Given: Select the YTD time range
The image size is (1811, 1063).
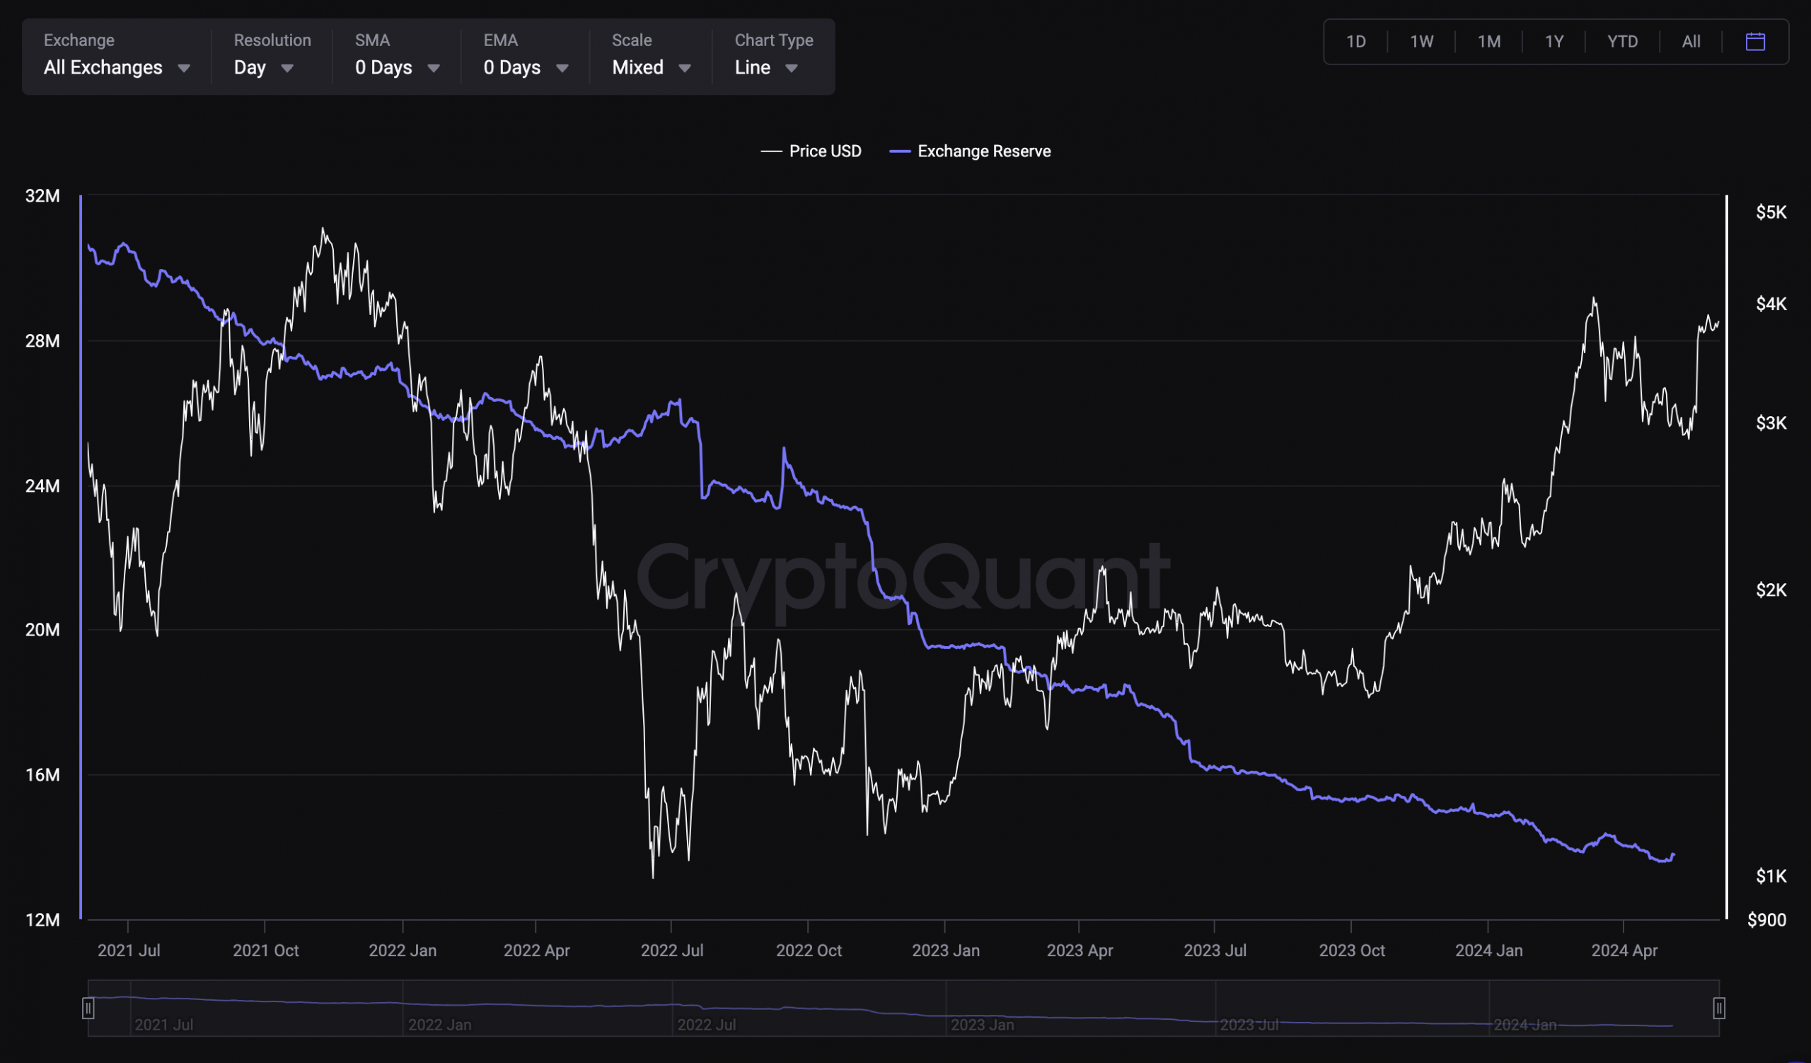Looking at the screenshot, I should [x=1622, y=42].
